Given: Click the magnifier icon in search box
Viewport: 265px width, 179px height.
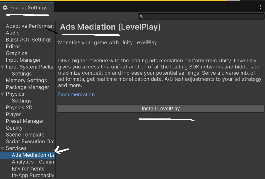Looking at the screenshot, I should click(x=141, y=17).
